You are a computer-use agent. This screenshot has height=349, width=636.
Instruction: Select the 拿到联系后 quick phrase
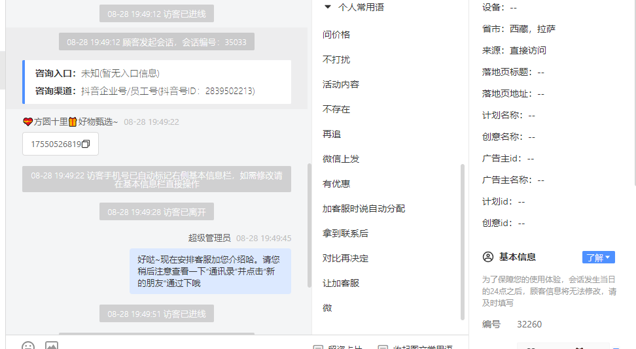click(x=345, y=233)
